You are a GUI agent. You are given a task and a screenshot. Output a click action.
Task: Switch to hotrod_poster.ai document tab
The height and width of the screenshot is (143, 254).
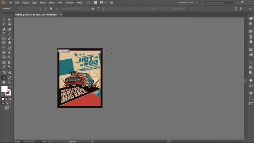[x=36, y=15]
